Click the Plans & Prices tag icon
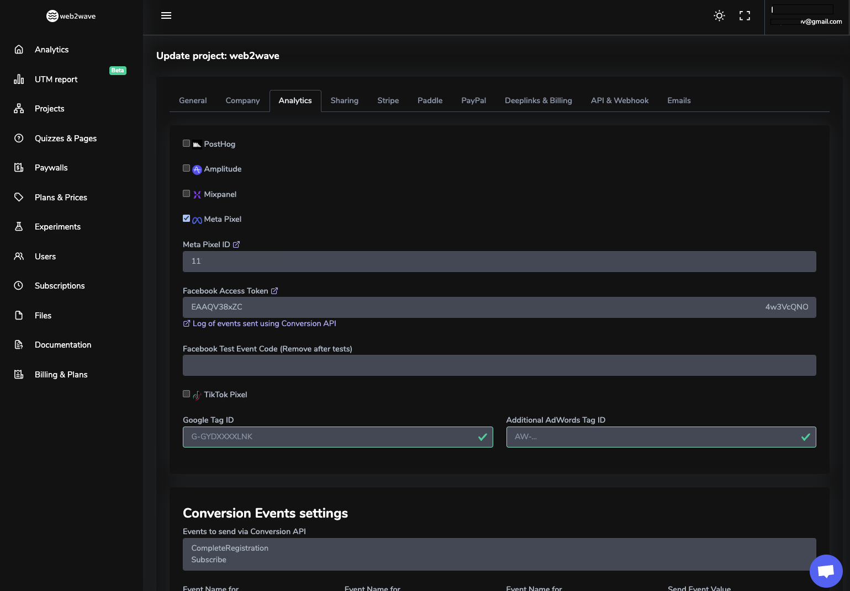The width and height of the screenshot is (850, 591). click(x=19, y=198)
